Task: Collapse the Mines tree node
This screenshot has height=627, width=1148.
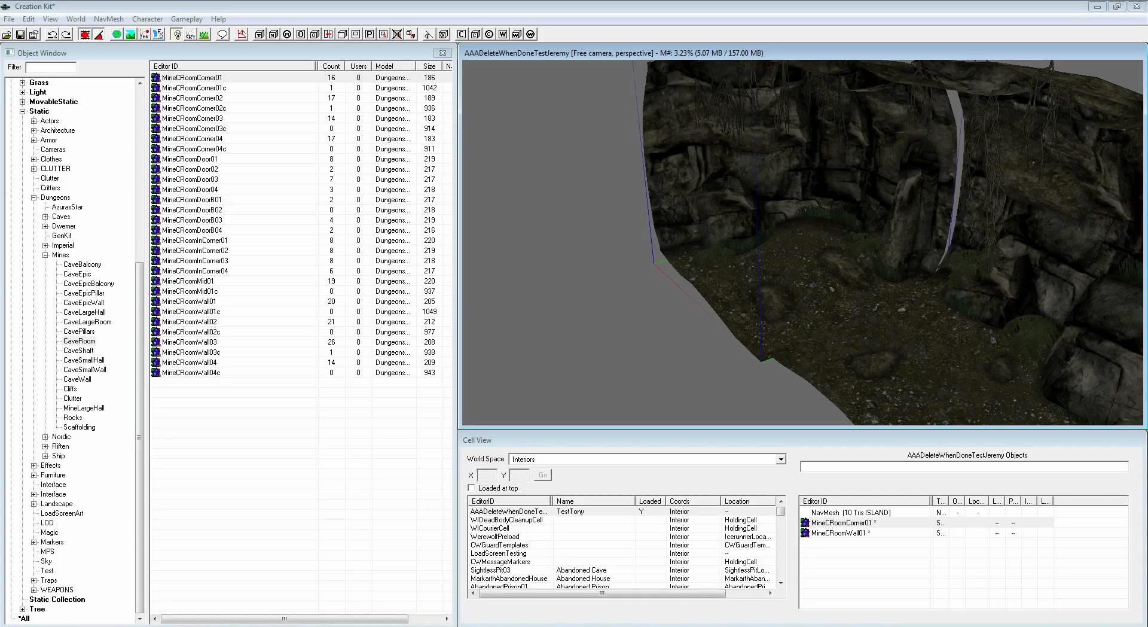Action: coord(45,255)
